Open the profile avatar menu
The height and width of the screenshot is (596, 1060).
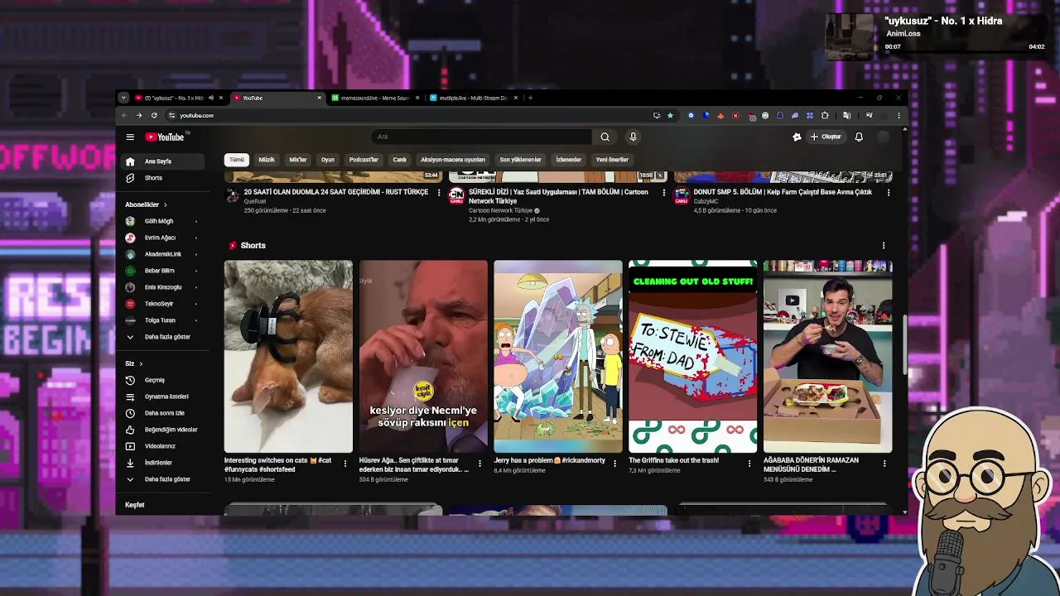[x=884, y=137]
